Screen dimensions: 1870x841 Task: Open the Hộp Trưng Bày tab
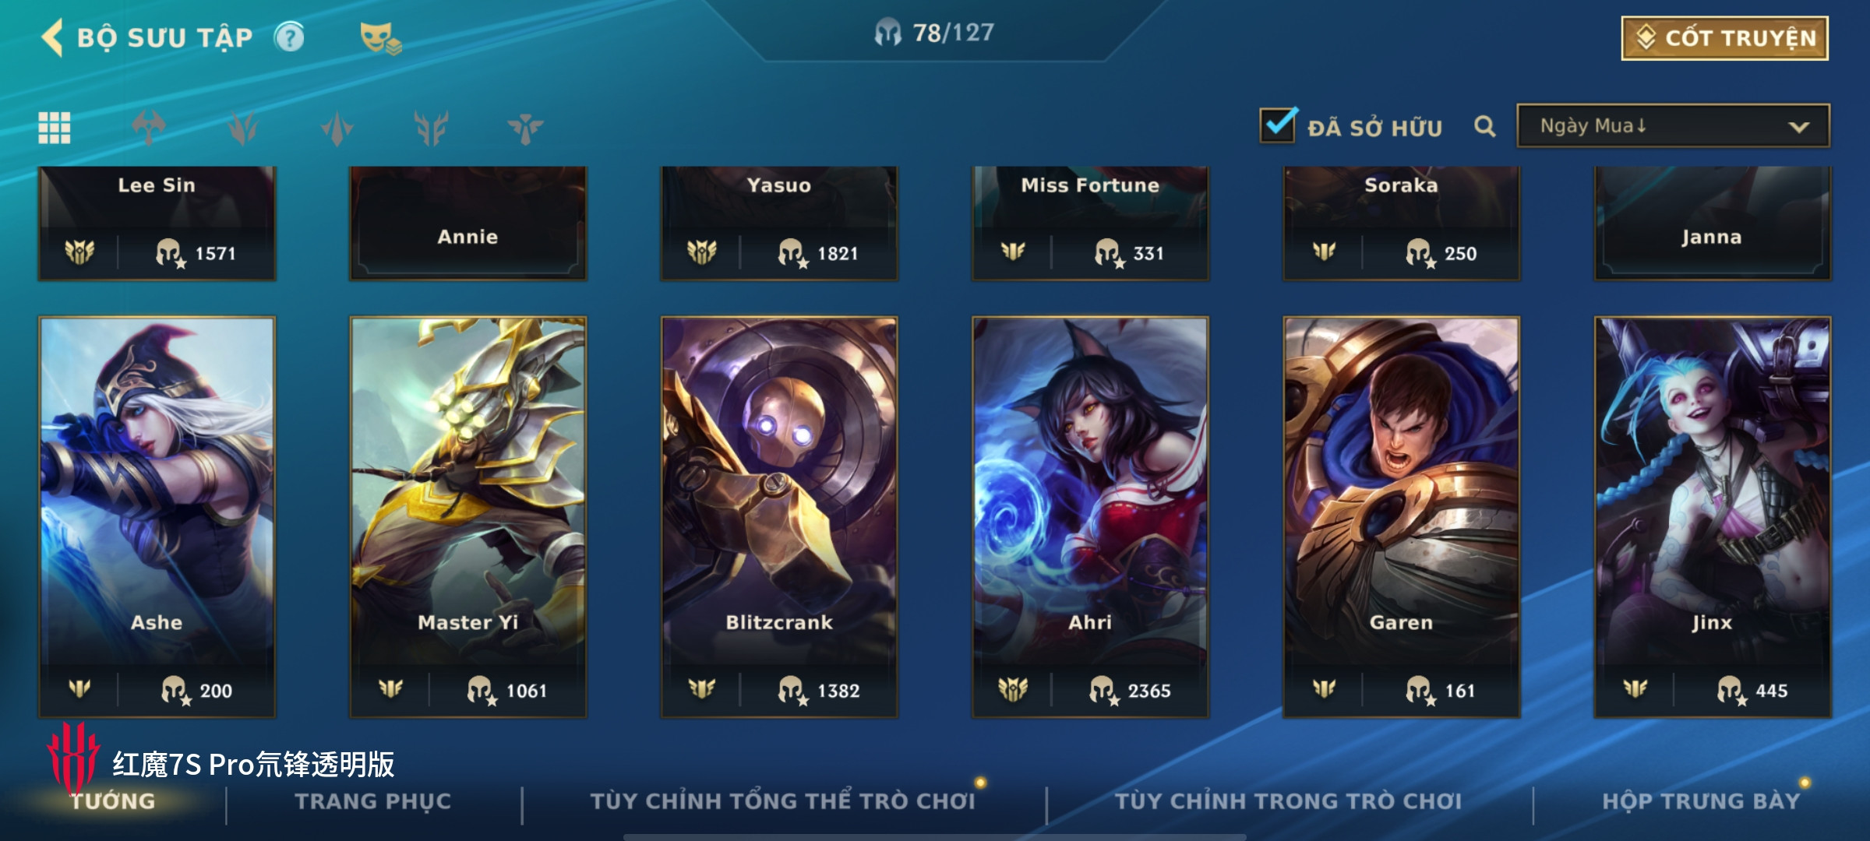coord(1702,801)
